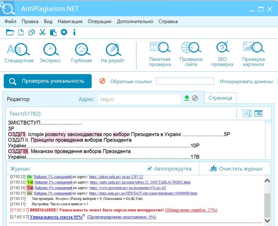Viewport: 278px width, 226px height.
Task: Click the AntiPlagiarism.NET logo icon
Action: [x=7, y=8]
